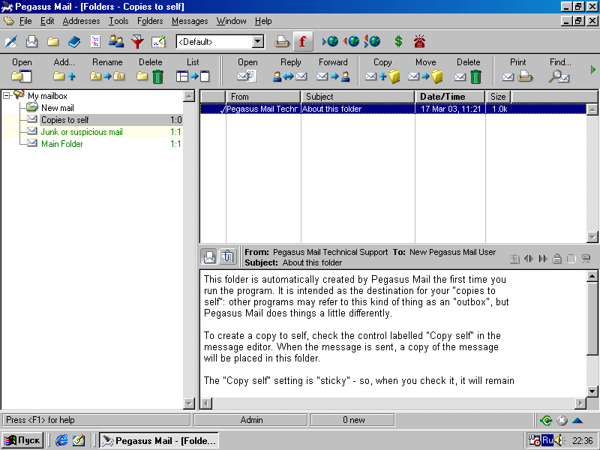This screenshot has height=450, width=600.
Task: Open the Messages menu
Action: (x=190, y=21)
